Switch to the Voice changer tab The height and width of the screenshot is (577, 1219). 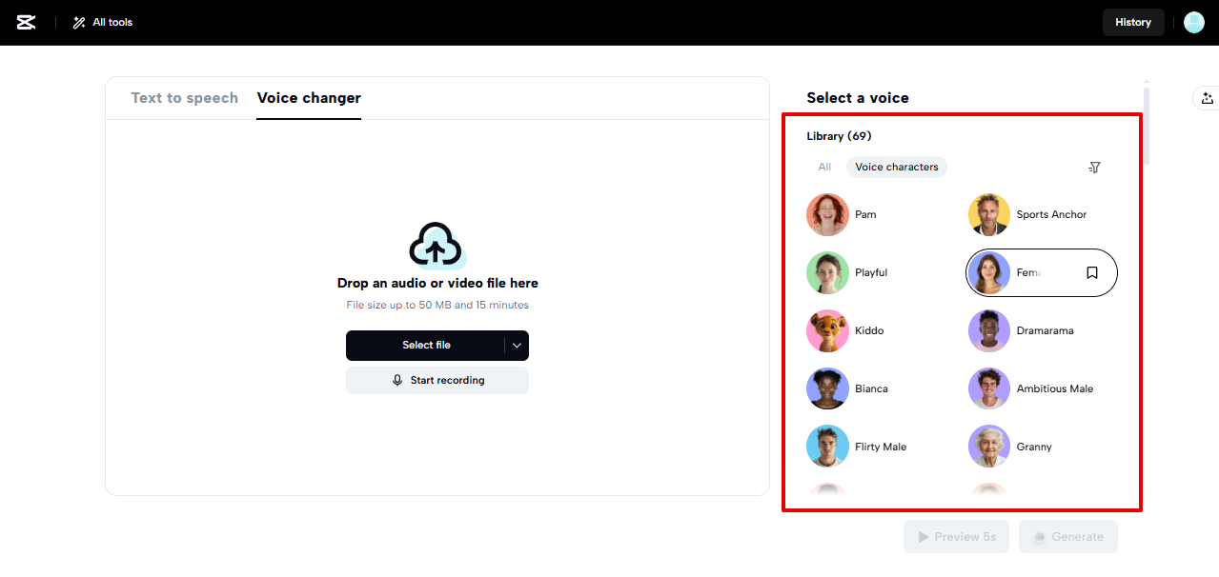click(x=309, y=97)
